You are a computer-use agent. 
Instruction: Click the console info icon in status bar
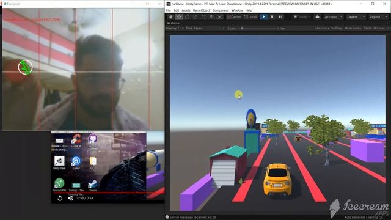click(167, 217)
